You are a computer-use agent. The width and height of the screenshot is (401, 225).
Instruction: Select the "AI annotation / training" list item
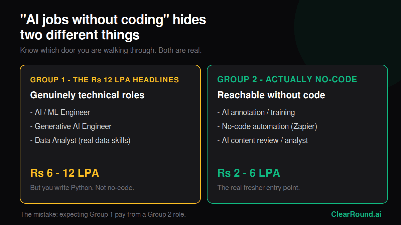(256, 112)
